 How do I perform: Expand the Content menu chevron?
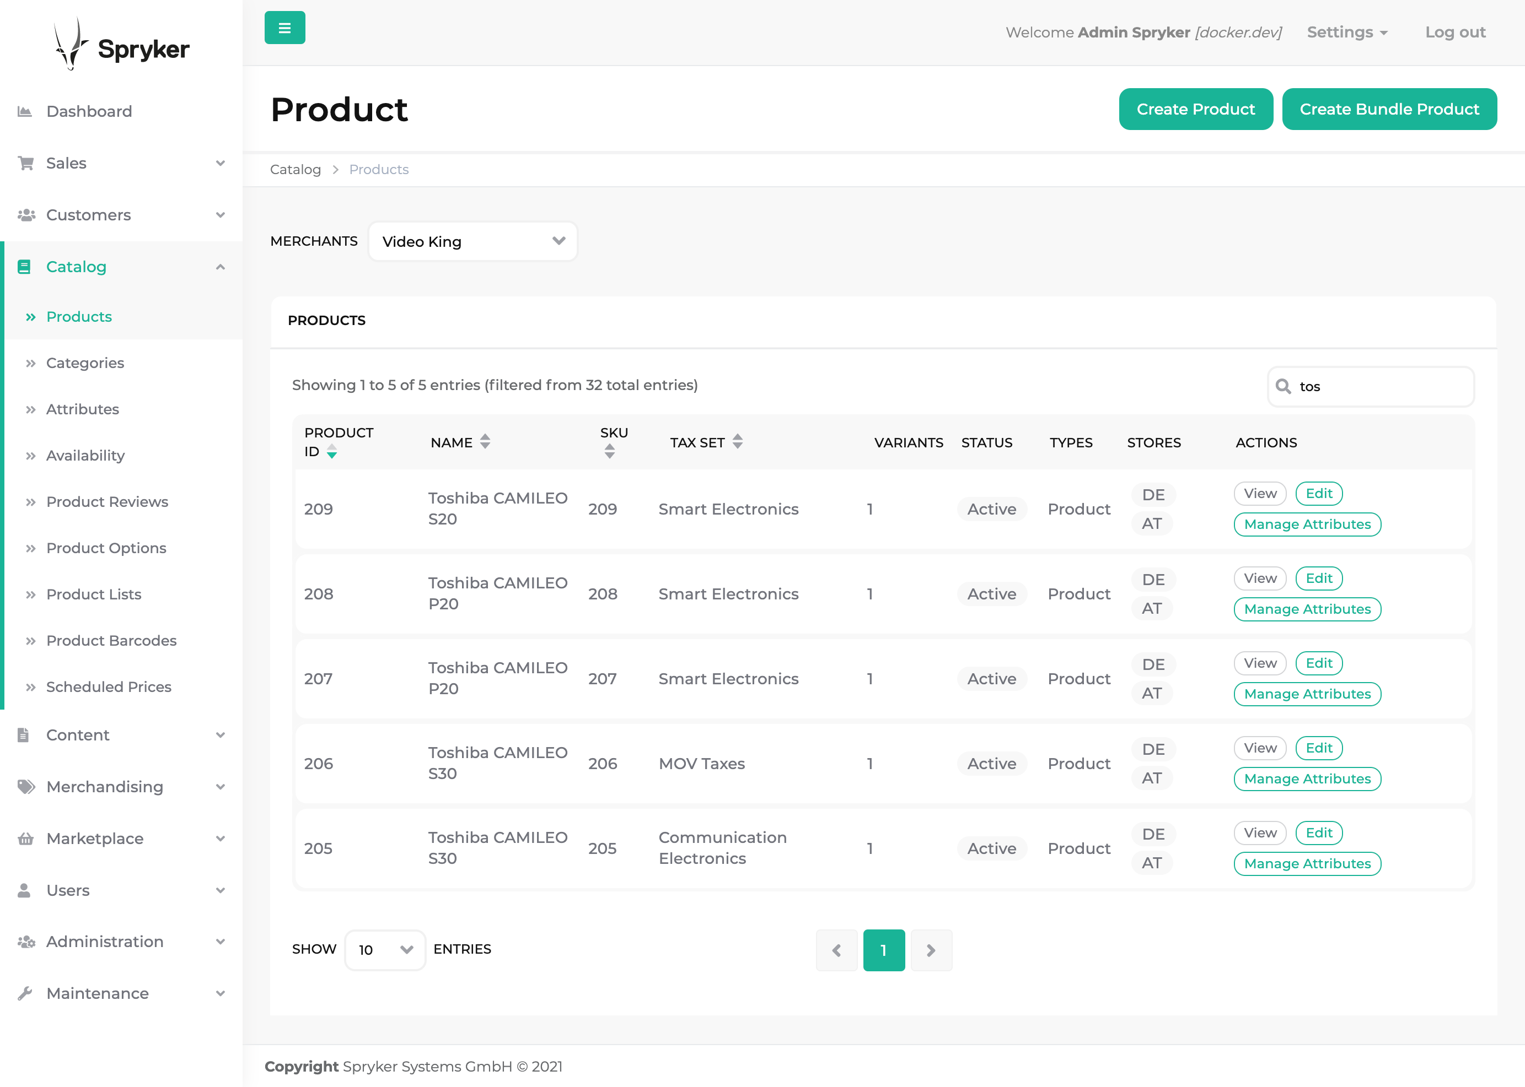coord(221,735)
